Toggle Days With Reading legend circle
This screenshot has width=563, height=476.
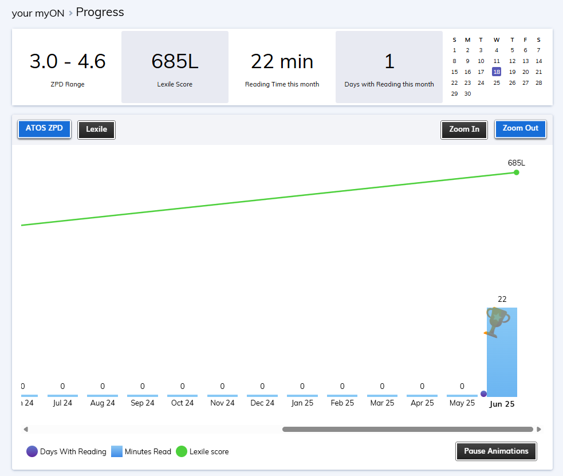[32, 451]
